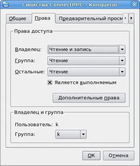Screen dimensions: 140x166
Task: Open the Предварительный просмотр tab
Action: (x=89, y=19)
